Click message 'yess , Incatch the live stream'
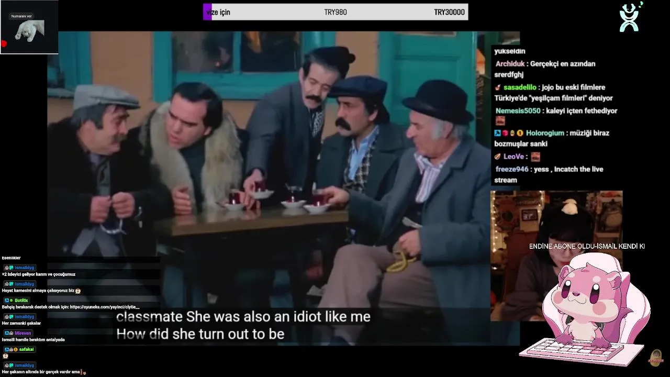The width and height of the screenshot is (670, 377). (549, 174)
